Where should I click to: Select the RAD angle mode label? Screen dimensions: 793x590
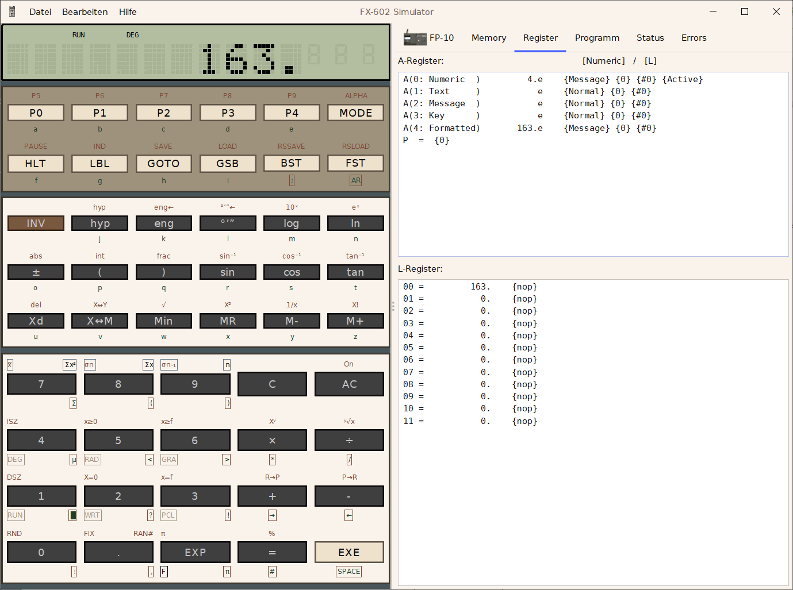92,460
